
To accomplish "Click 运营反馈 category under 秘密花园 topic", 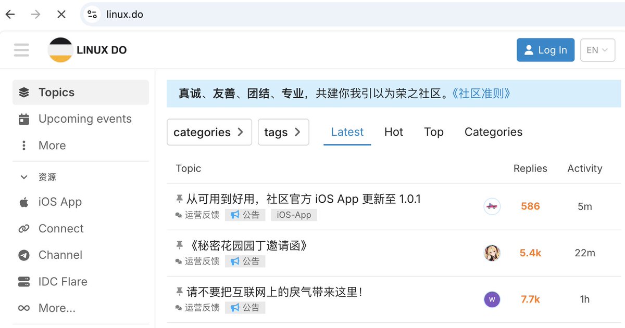I will coord(197,261).
